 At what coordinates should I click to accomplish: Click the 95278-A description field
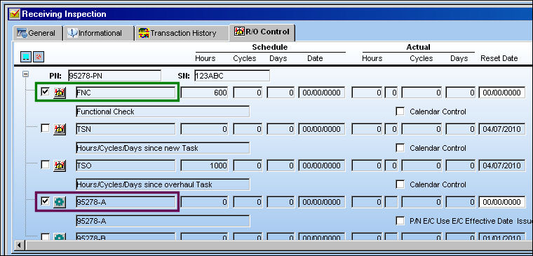pyautogui.click(x=163, y=222)
